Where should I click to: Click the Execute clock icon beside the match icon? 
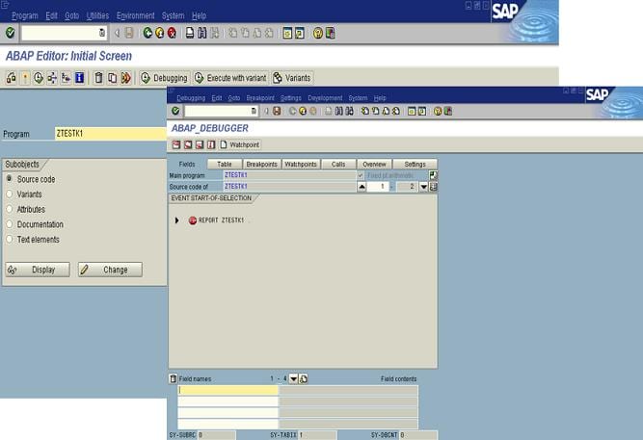click(39, 77)
